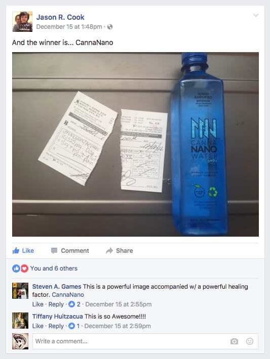Click Jason R. Cook's profile picture
Viewport: 270px width, 359px height.
click(x=22, y=22)
